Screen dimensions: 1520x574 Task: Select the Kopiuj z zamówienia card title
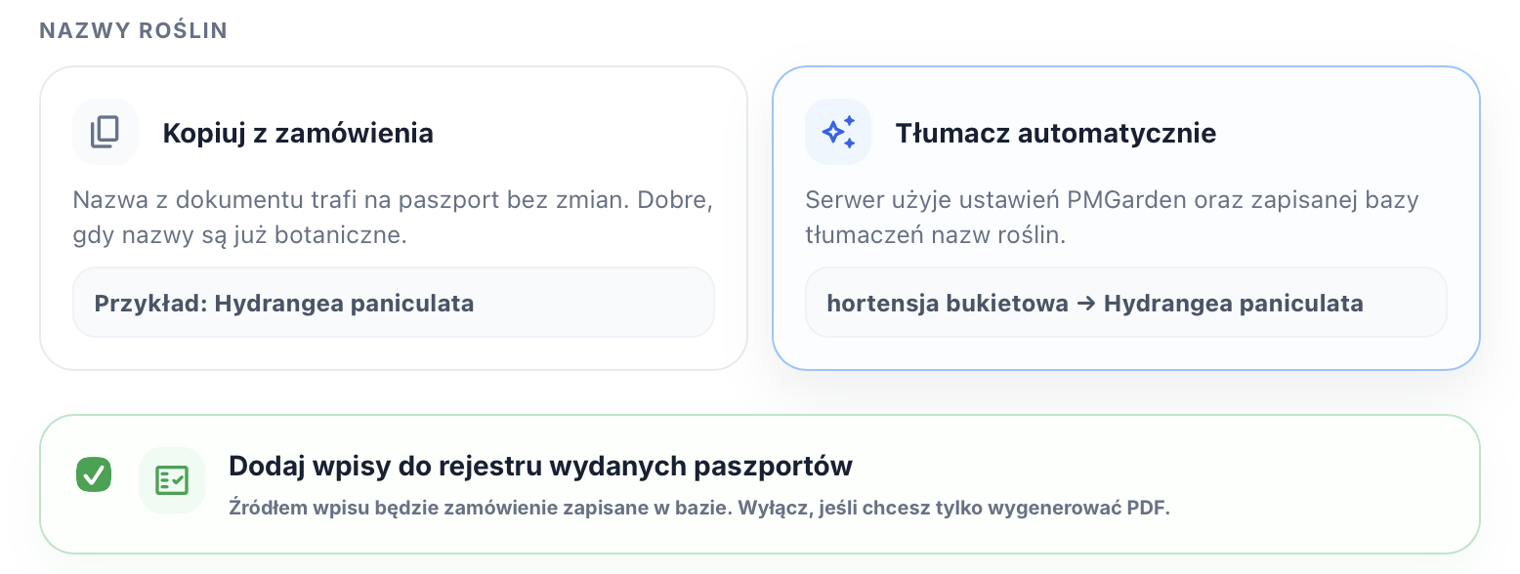point(298,133)
